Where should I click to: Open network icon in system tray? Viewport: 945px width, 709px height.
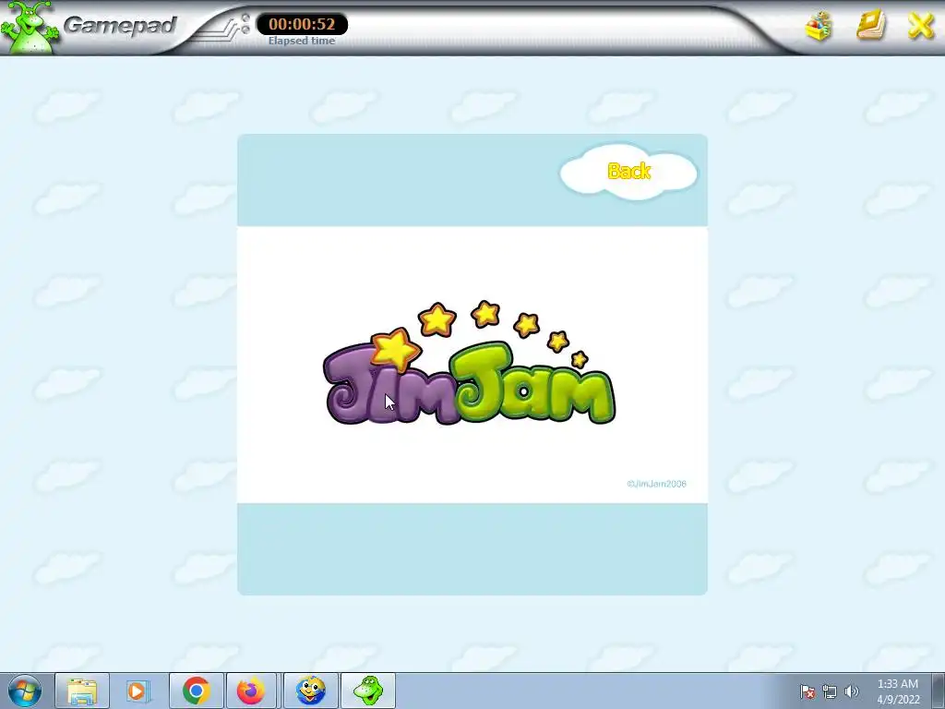point(830,691)
